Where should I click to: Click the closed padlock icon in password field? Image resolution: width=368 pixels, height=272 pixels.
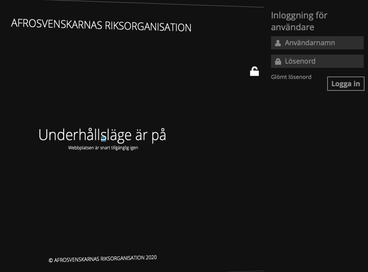click(x=278, y=61)
